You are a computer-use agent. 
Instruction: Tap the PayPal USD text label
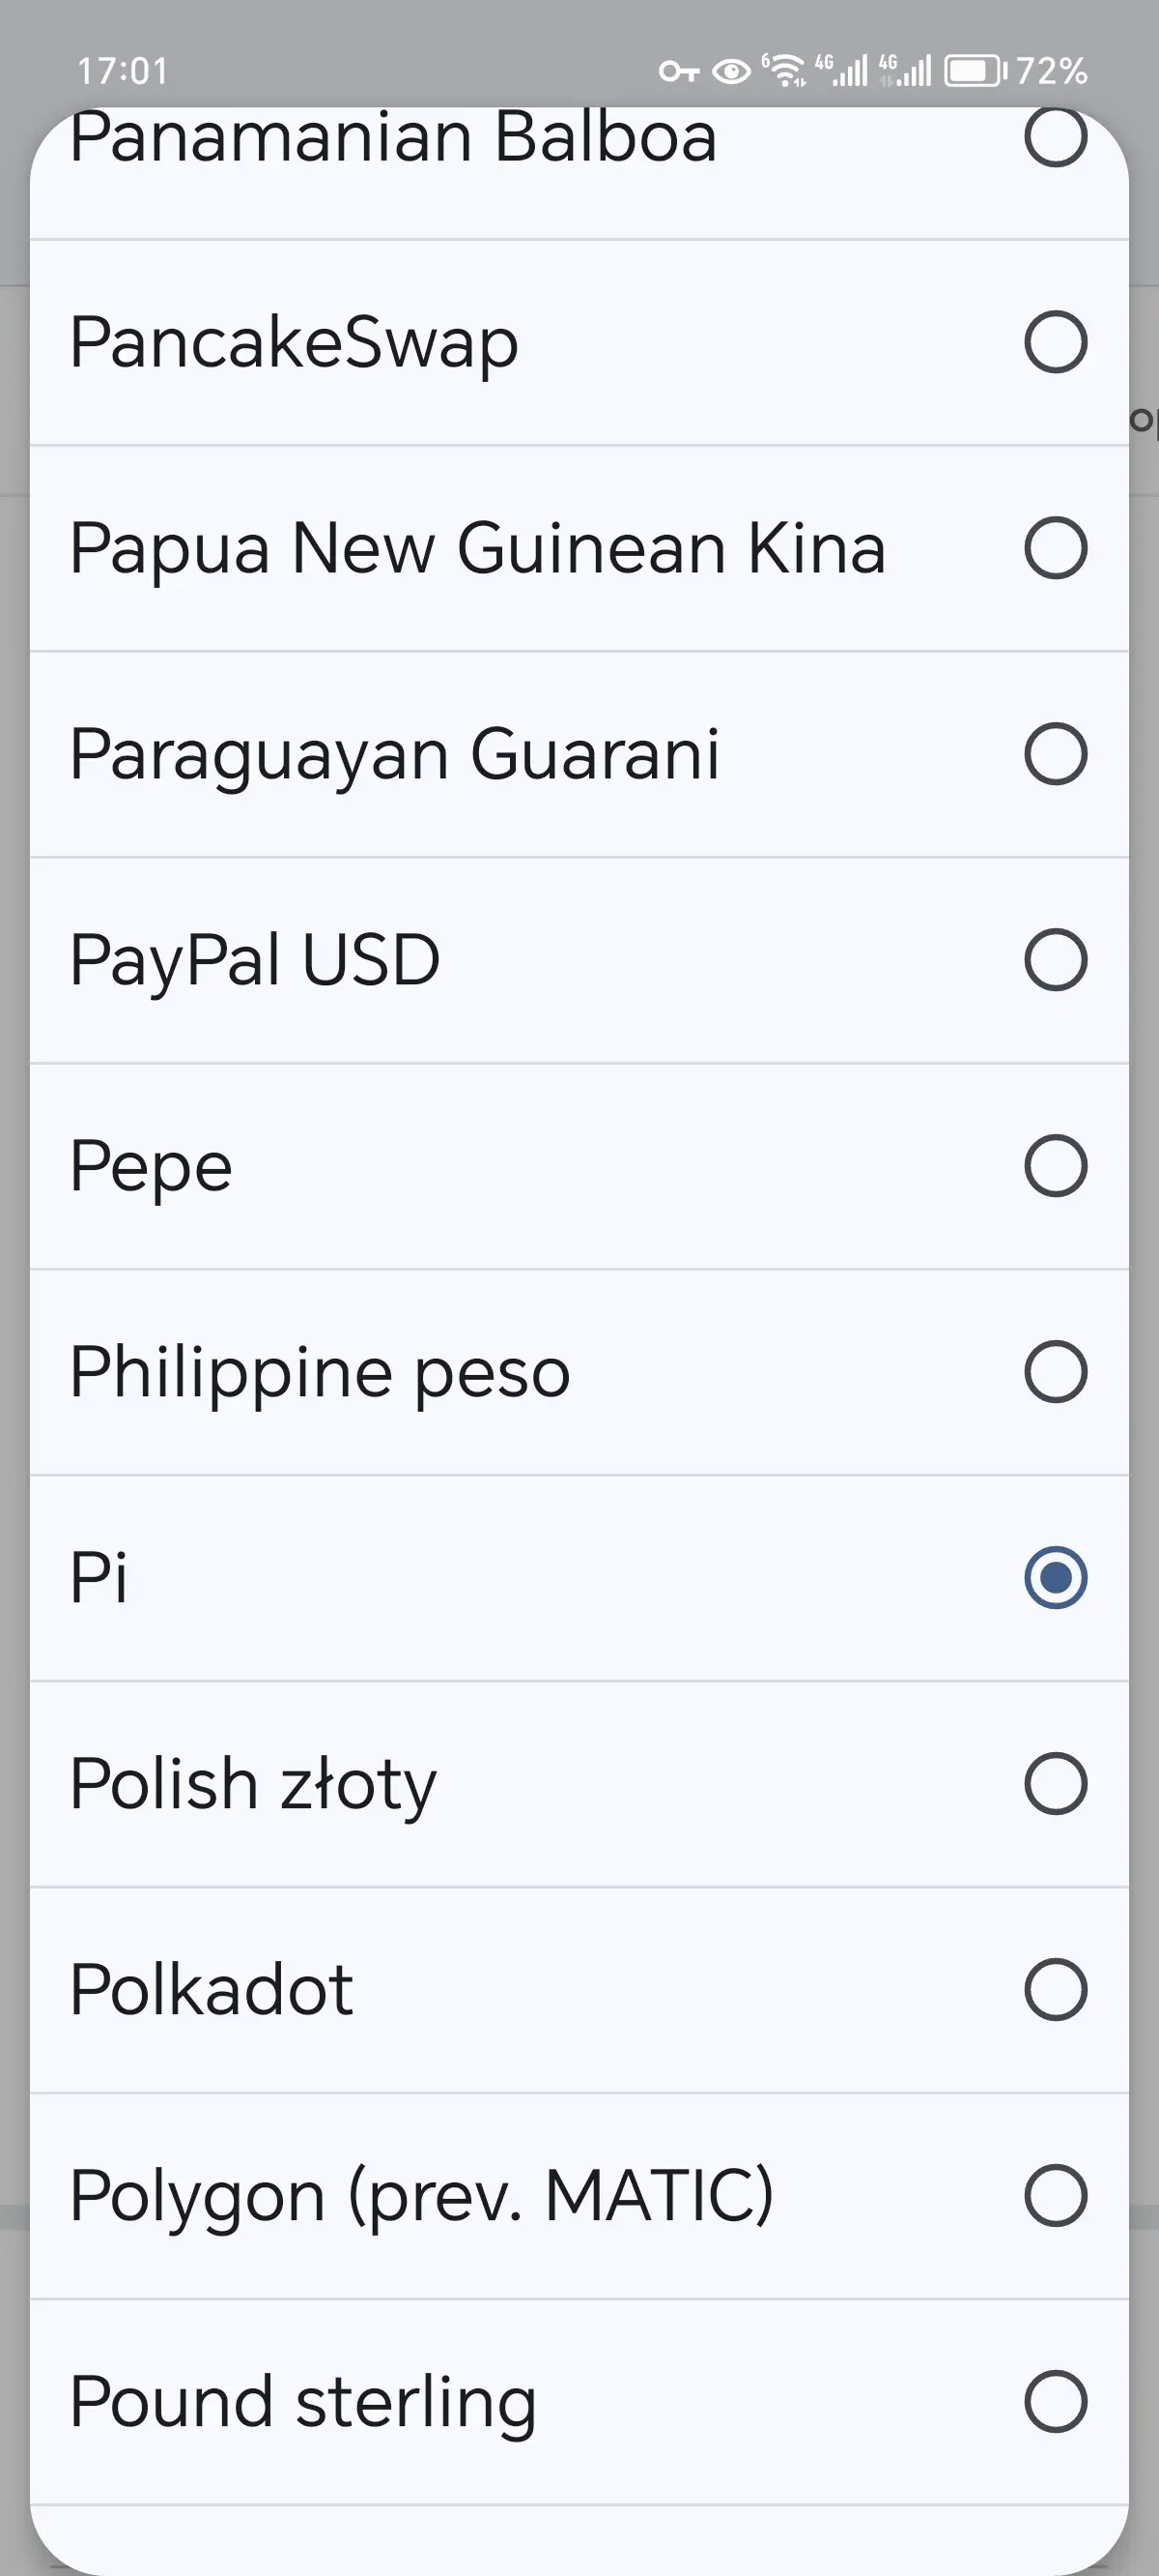255,960
